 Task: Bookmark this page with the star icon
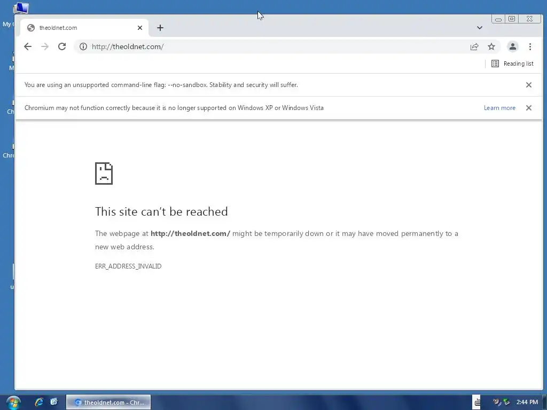(491, 47)
